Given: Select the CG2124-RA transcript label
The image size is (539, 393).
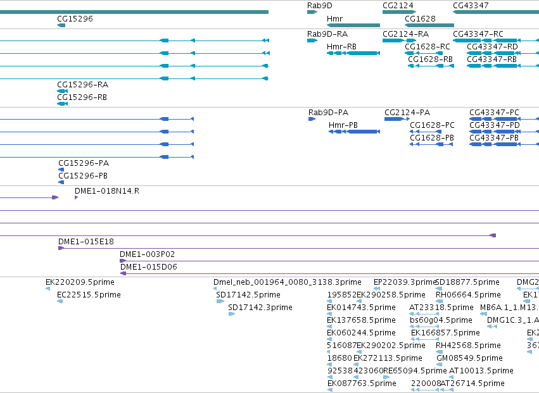Looking at the screenshot, I should tap(405, 34).
